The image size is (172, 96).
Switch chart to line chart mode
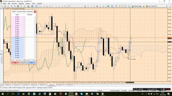click(x=8, y=6)
